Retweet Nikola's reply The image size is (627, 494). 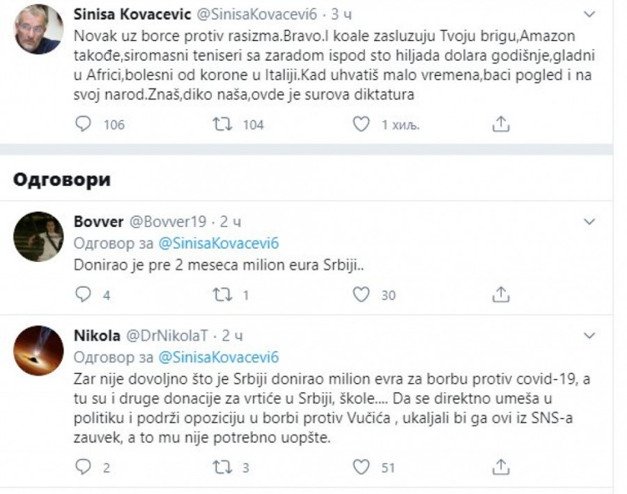pyautogui.click(x=222, y=468)
